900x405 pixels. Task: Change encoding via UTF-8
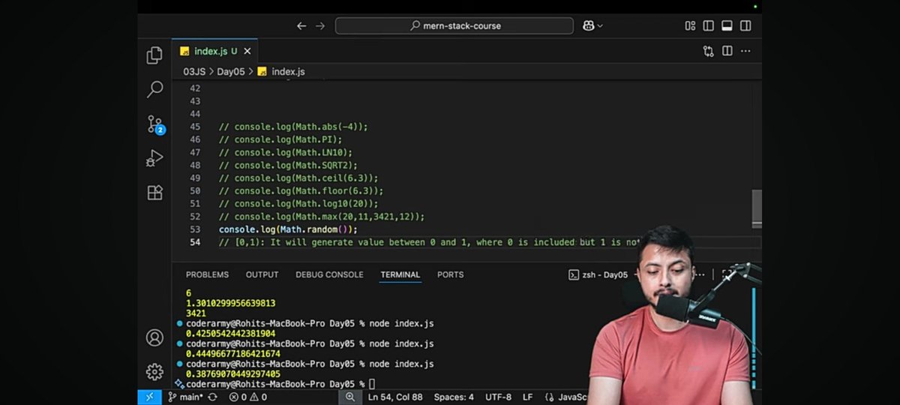click(498, 397)
